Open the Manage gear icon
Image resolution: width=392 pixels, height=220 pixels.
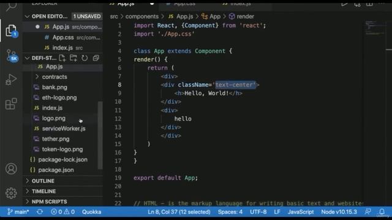pos(11,193)
